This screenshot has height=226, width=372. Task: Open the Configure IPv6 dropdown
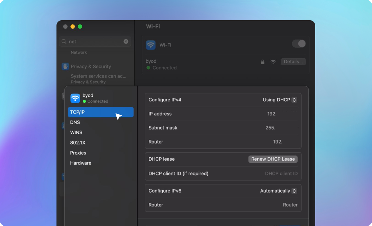pyautogui.click(x=278, y=191)
